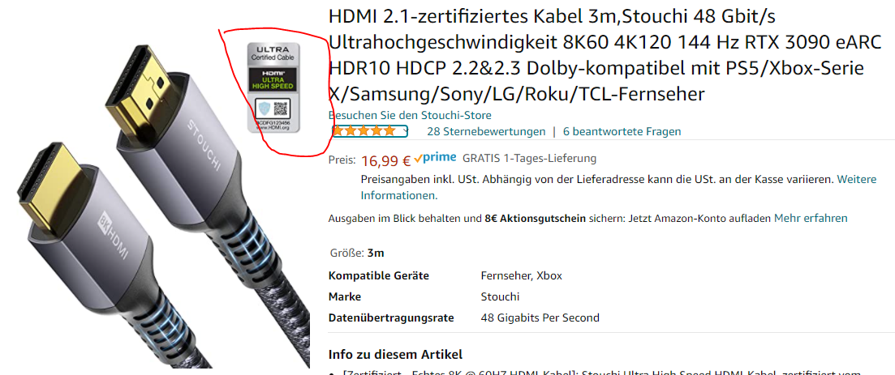Viewport: 895px width, 375px height.
Task: Open 28 Sternebewertungen reviews link
Action: (486, 132)
